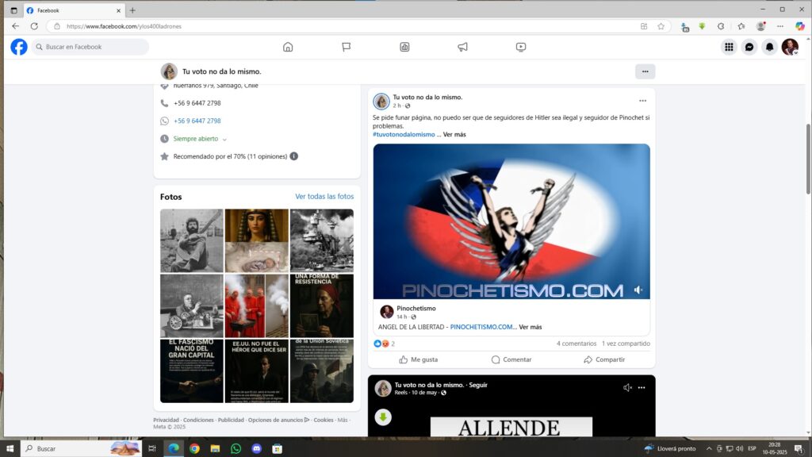This screenshot has width=812, height=457.
Task: Open the EE.UU. NO FUE EL HÉROE photo
Action: pyautogui.click(x=257, y=371)
